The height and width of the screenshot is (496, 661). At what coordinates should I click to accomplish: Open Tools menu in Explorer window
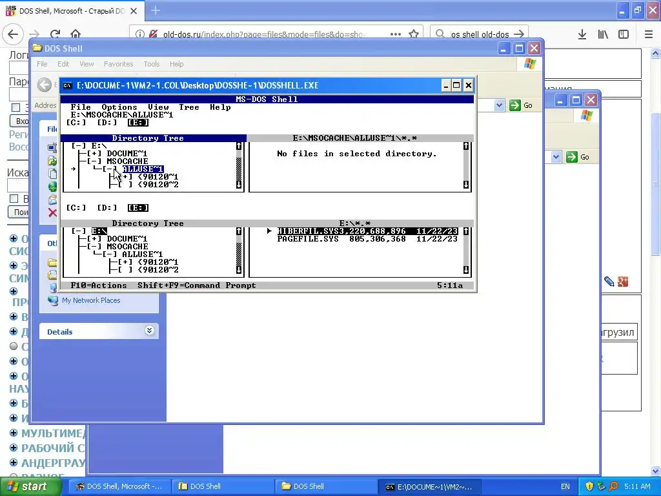click(x=151, y=64)
